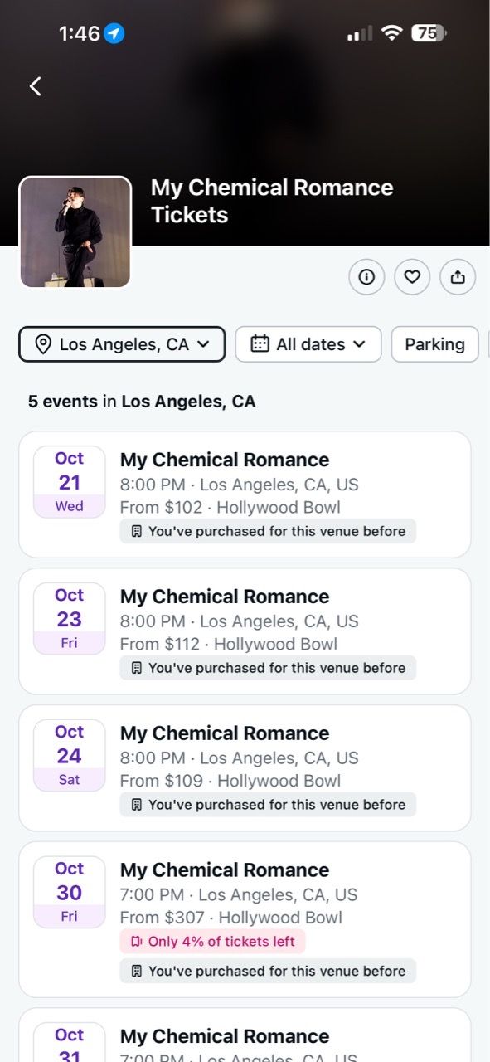Screen dimensions: 490x1062
Task: Select the Parking filter chip
Action: pyautogui.click(x=434, y=344)
